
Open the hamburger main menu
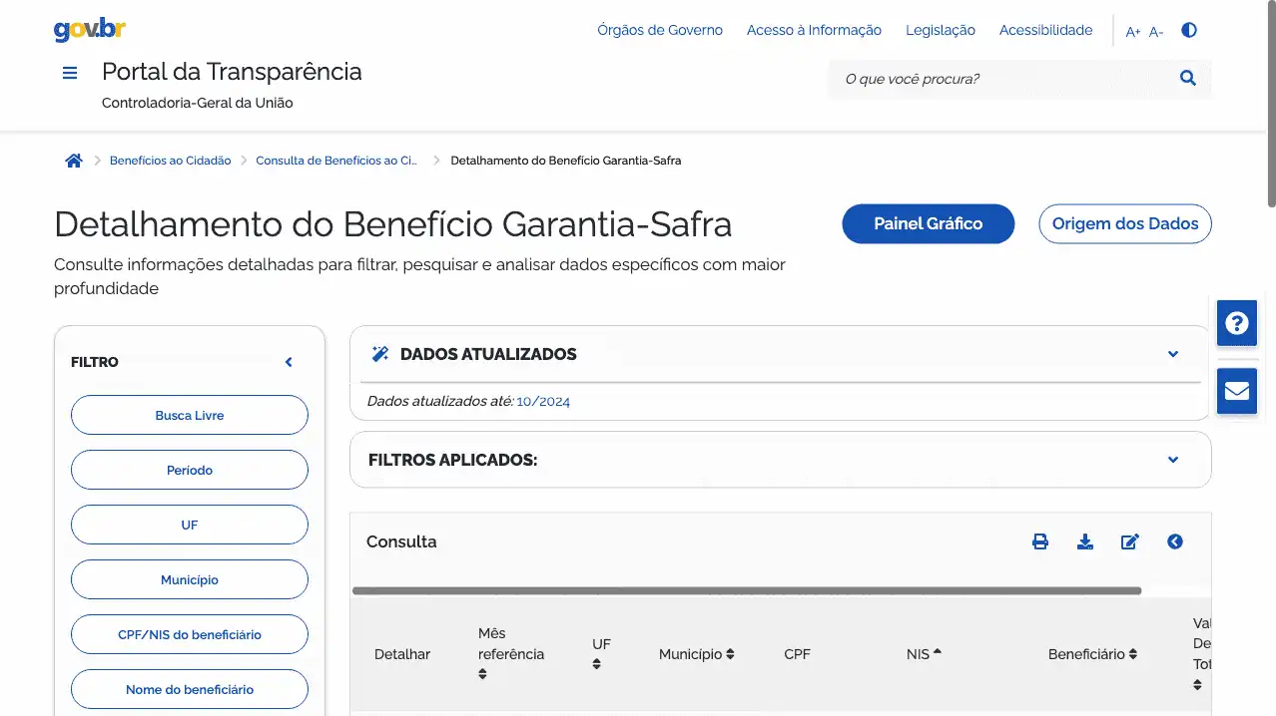coord(70,73)
